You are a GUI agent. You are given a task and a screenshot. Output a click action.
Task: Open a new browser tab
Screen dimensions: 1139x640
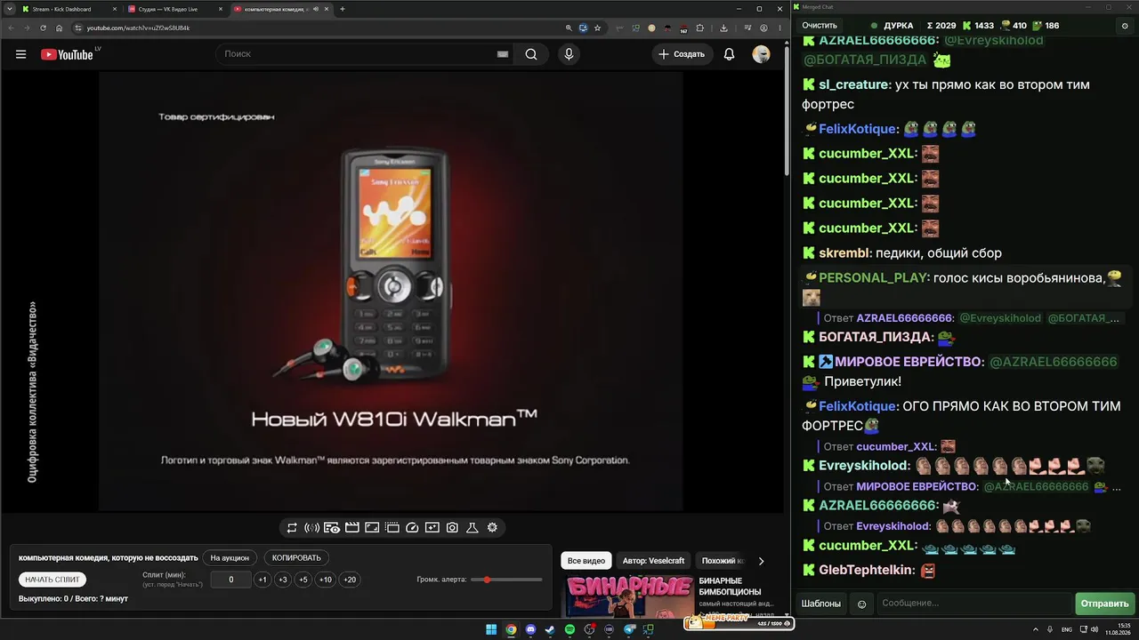coord(343,9)
